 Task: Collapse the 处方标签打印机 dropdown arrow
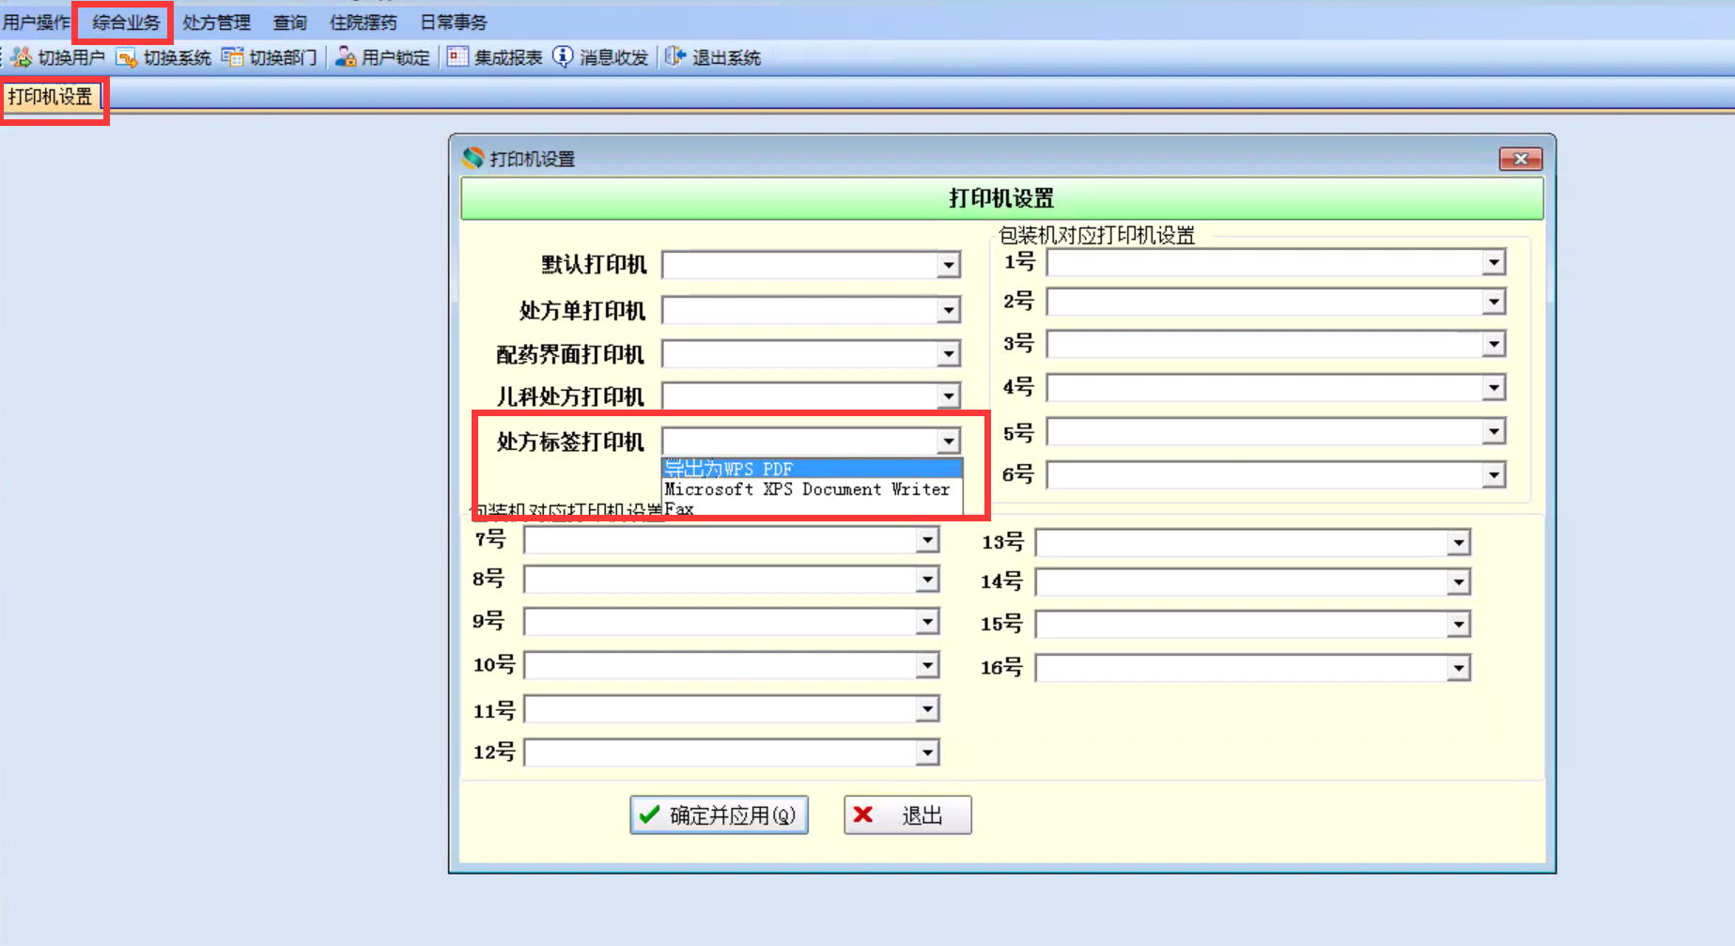pos(949,442)
